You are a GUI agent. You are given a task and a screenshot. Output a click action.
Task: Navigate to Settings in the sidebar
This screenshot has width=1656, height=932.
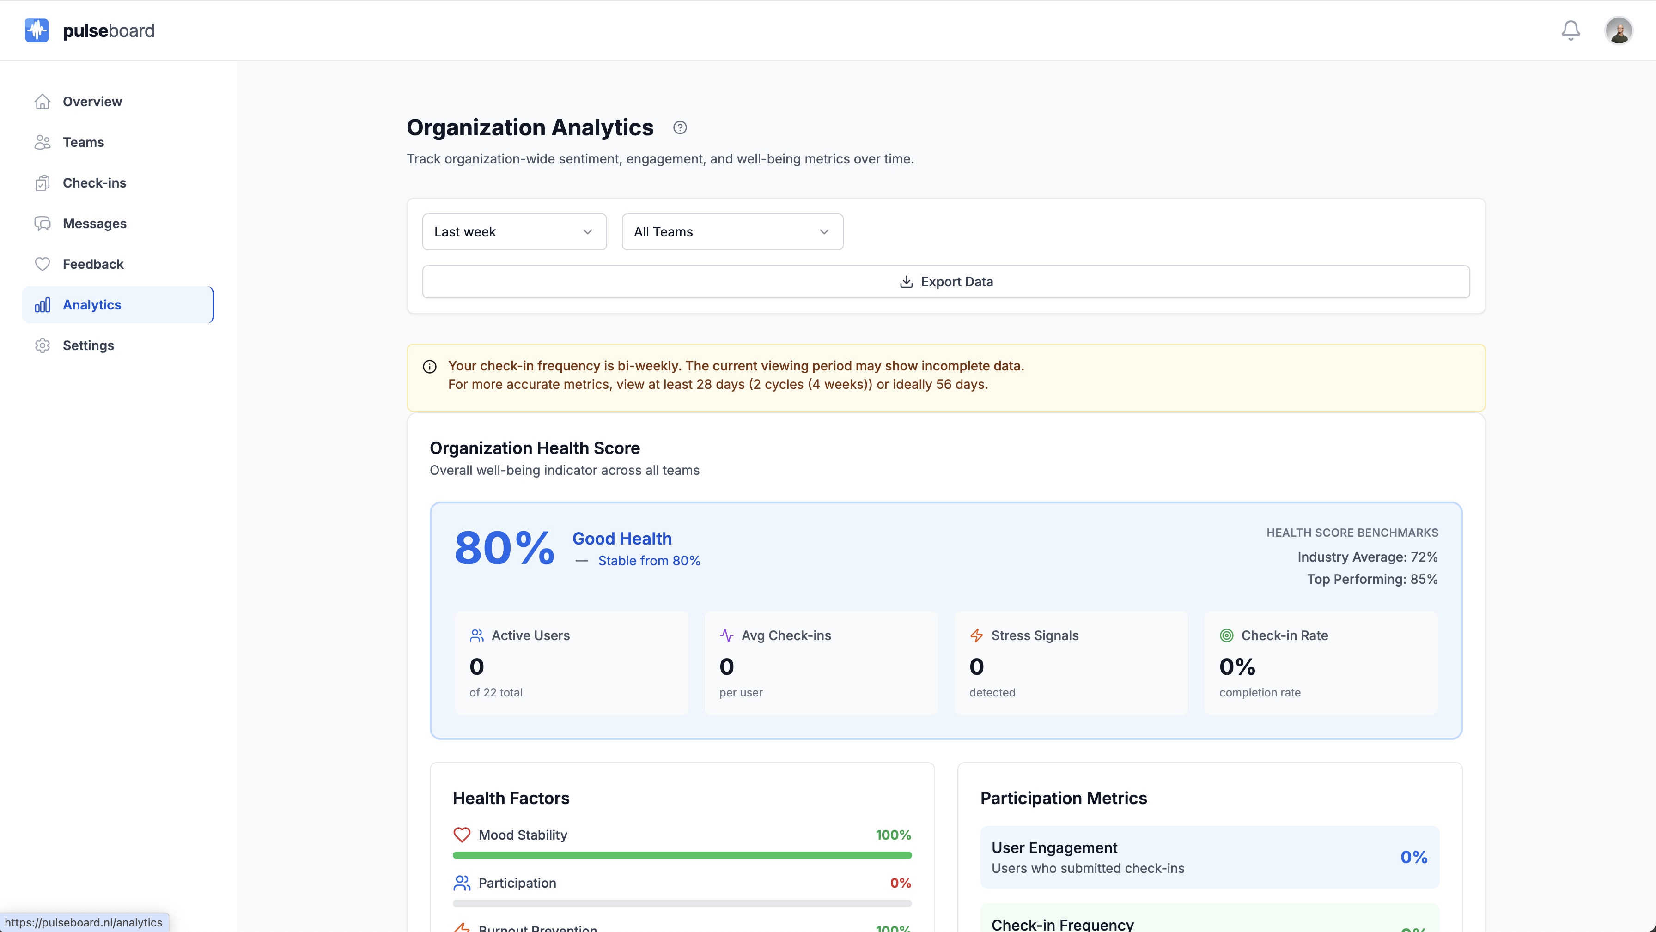pos(89,345)
